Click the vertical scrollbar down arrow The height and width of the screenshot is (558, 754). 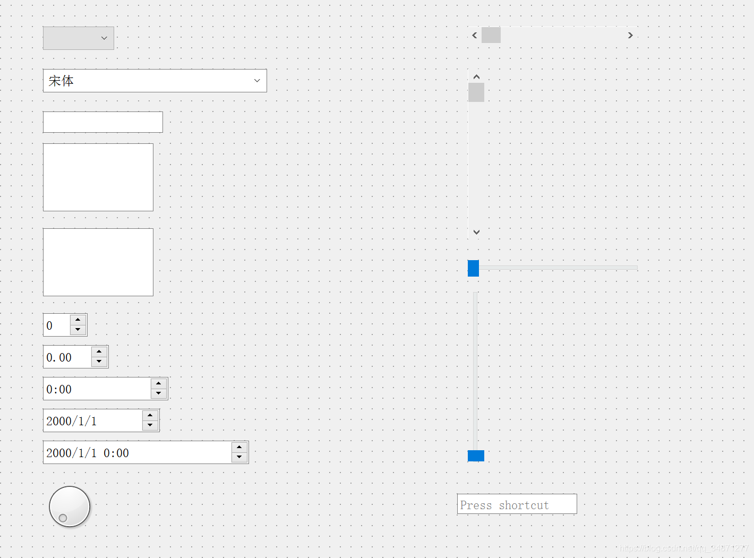[x=476, y=232]
